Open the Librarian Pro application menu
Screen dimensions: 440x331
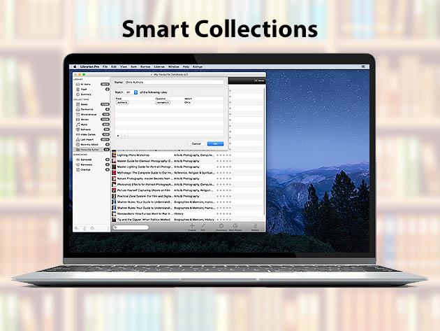[89, 67]
